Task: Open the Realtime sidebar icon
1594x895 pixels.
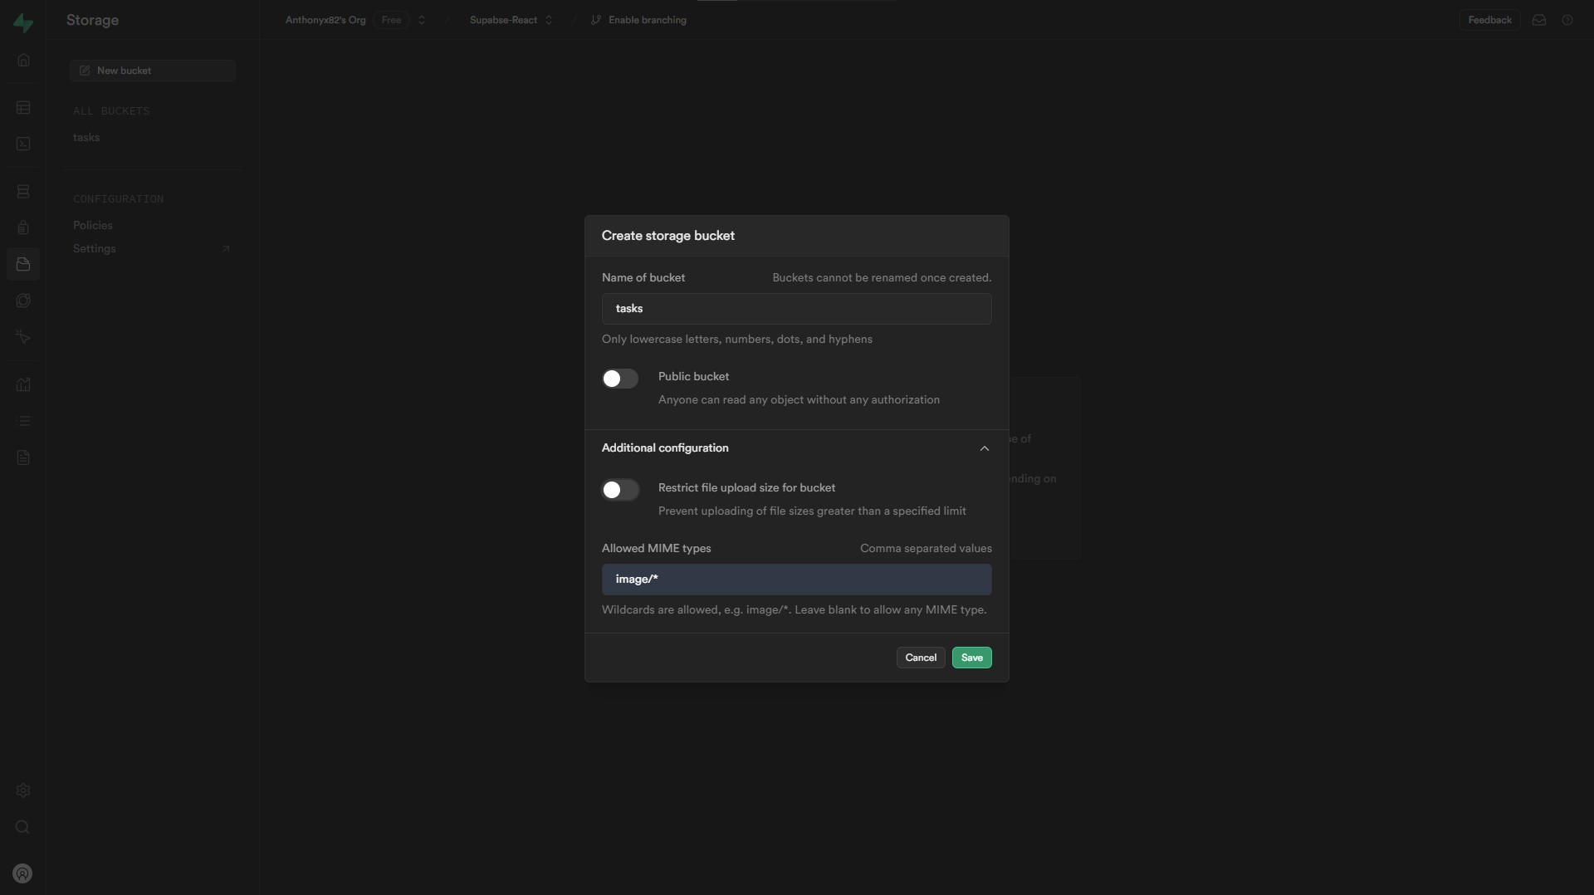Action: click(23, 337)
